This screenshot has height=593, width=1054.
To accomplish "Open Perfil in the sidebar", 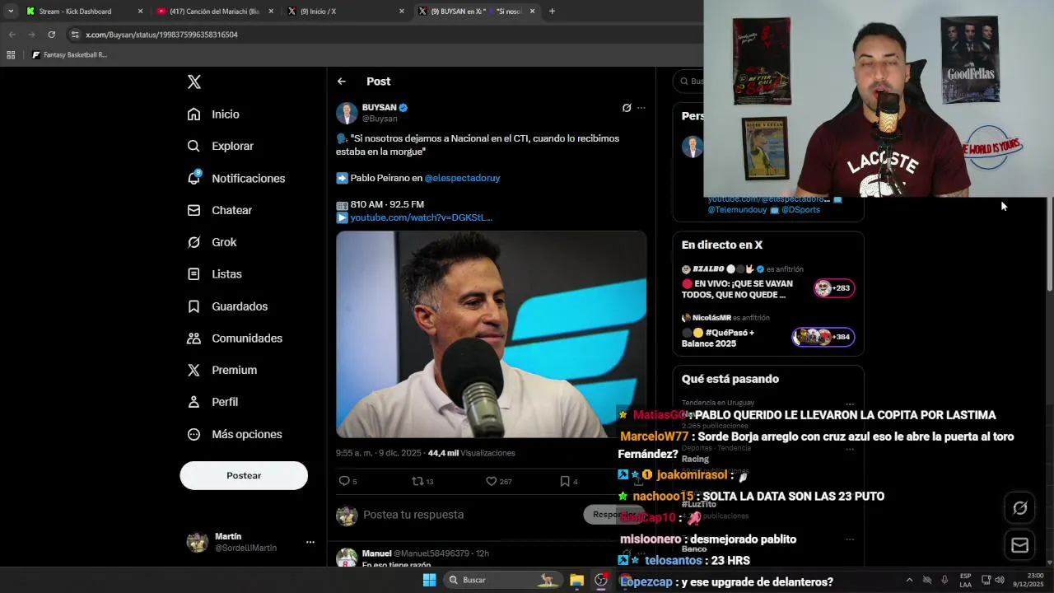I will [x=212, y=402].
